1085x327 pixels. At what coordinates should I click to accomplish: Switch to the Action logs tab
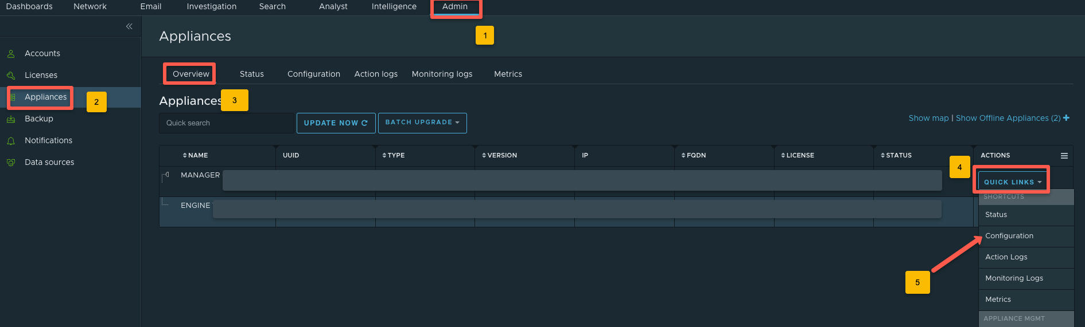click(376, 74)
